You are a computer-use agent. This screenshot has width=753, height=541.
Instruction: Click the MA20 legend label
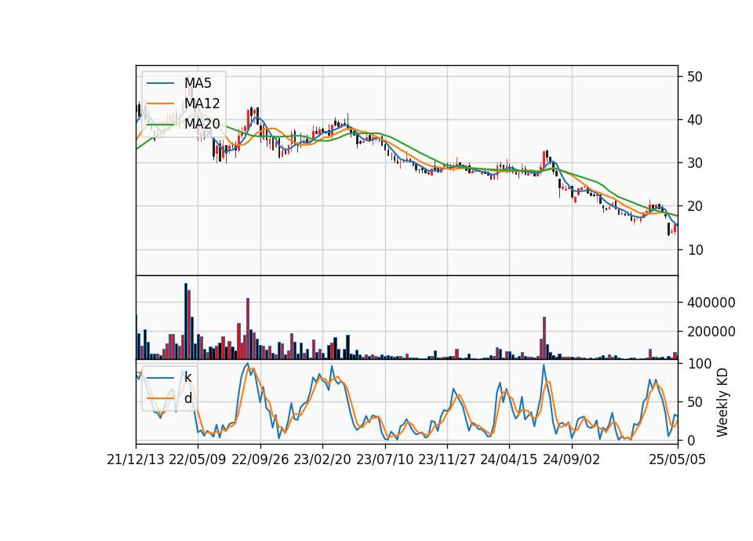click(202, 125)
